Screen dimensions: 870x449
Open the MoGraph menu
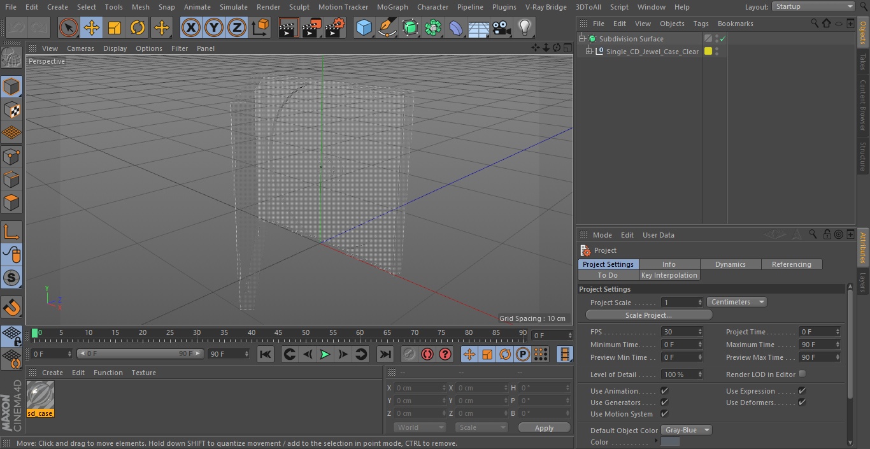point(392,7)
